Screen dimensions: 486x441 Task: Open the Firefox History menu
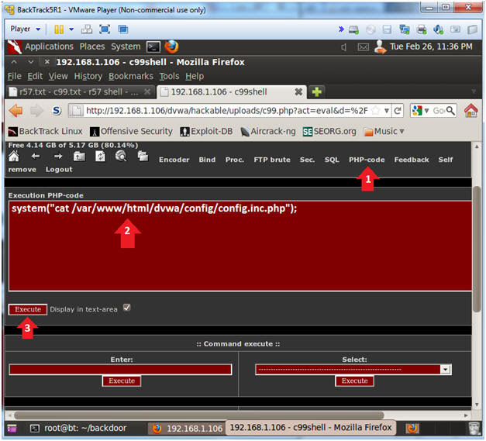[88, 76]
